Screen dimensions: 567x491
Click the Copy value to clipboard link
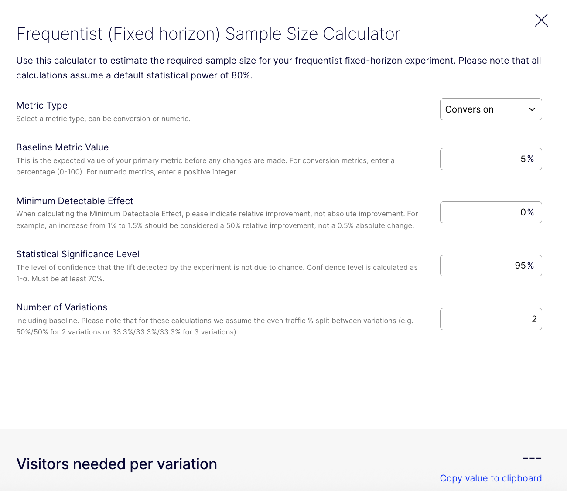tap(491, 478)
